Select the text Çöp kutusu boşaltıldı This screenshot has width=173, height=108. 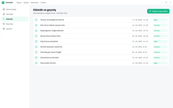click(49, 41)
